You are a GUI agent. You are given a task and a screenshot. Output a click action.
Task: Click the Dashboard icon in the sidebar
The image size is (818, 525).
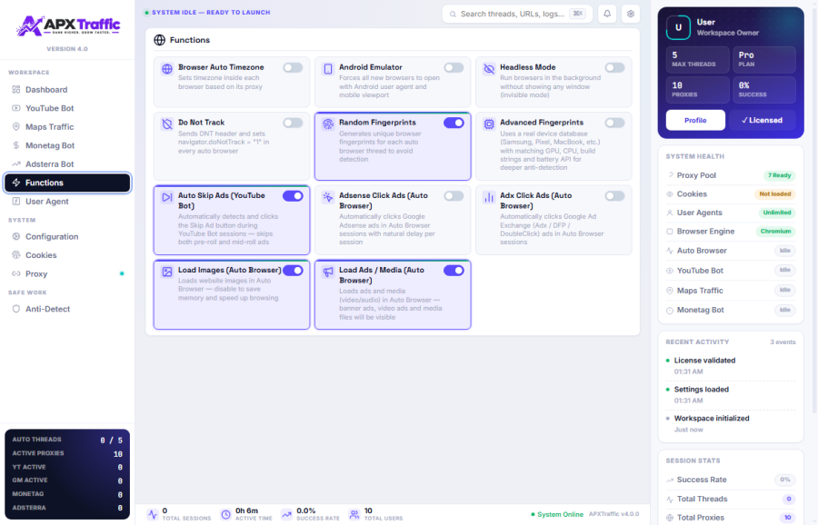coord(16,90)
